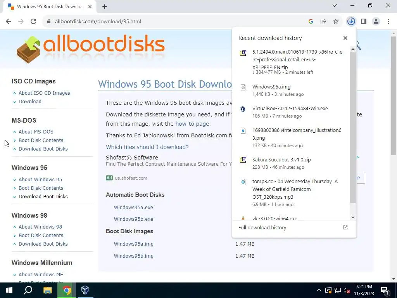Open the Shofast Software ad title

(132, 158)
